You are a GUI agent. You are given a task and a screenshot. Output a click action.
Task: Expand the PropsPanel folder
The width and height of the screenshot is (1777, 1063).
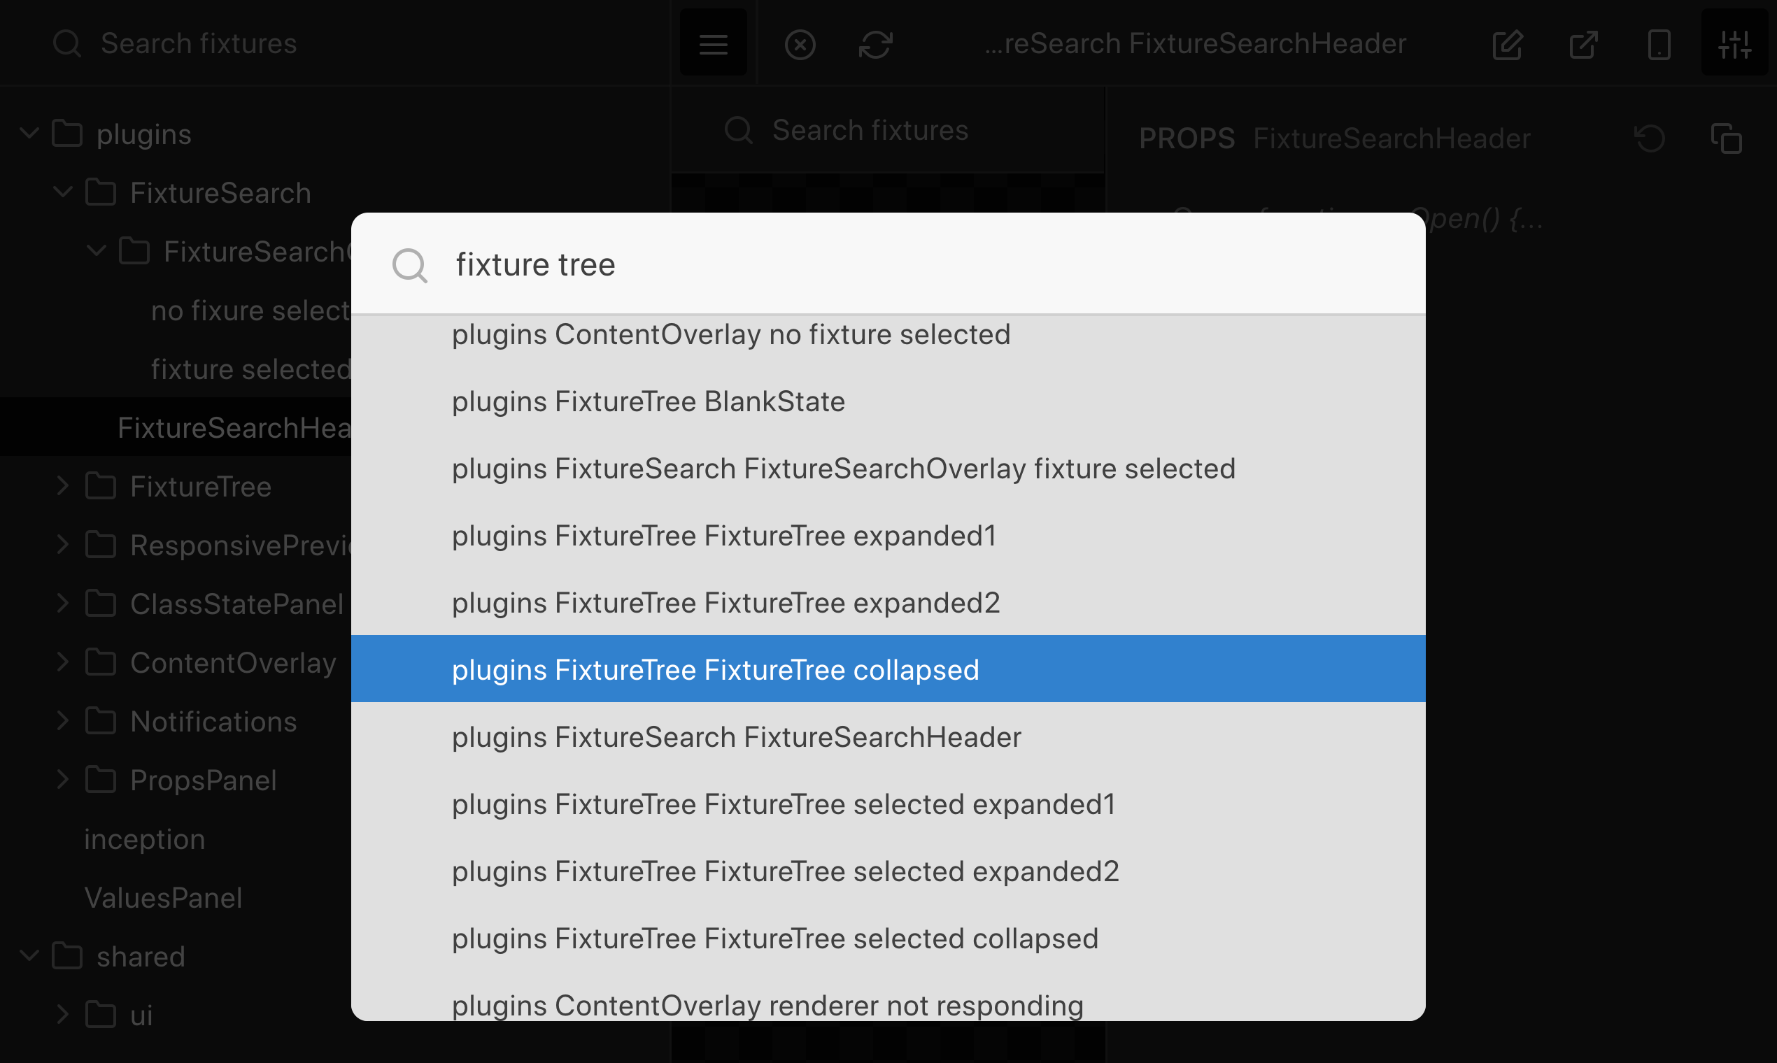(63, 780)
